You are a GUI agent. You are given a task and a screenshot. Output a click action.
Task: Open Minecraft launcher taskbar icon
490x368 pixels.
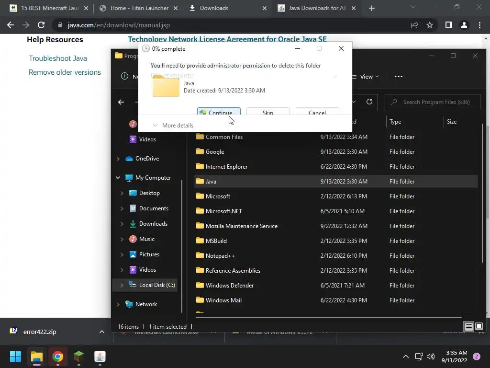(x=79, y=356)
